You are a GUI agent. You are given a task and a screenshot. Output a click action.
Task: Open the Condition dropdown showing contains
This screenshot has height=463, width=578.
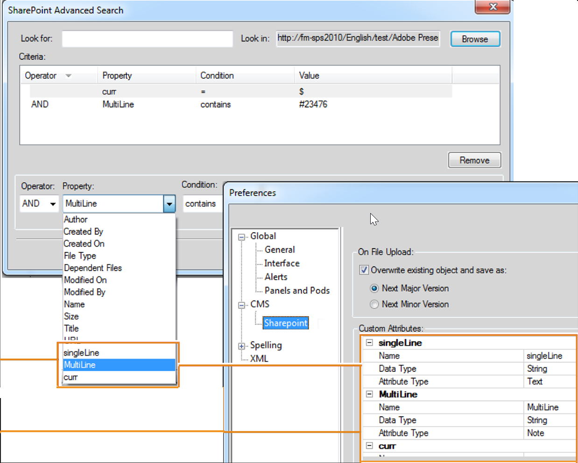coord(203,203)
